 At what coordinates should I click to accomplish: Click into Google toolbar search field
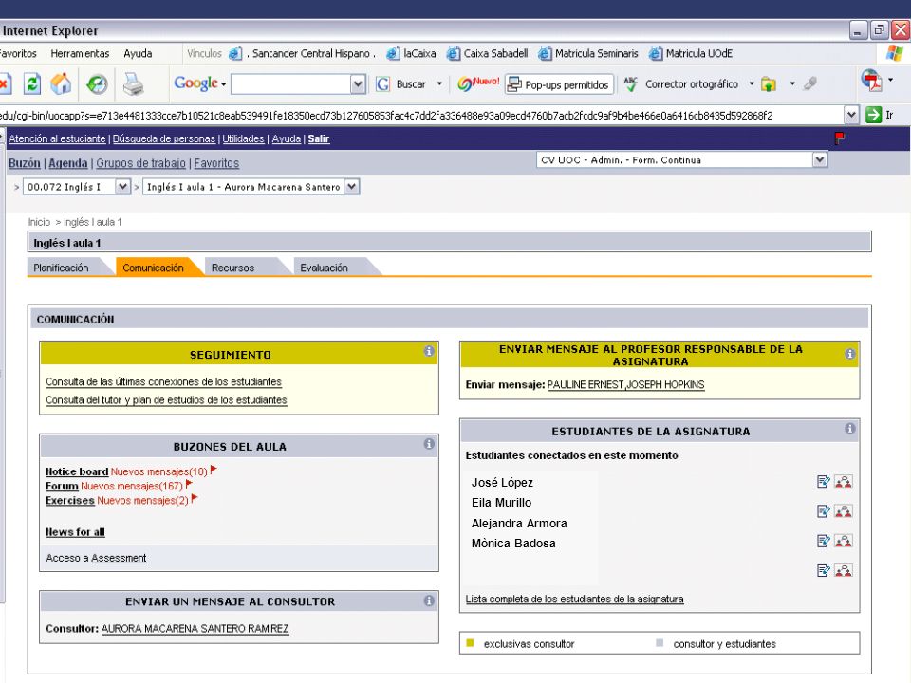(291, 84)
